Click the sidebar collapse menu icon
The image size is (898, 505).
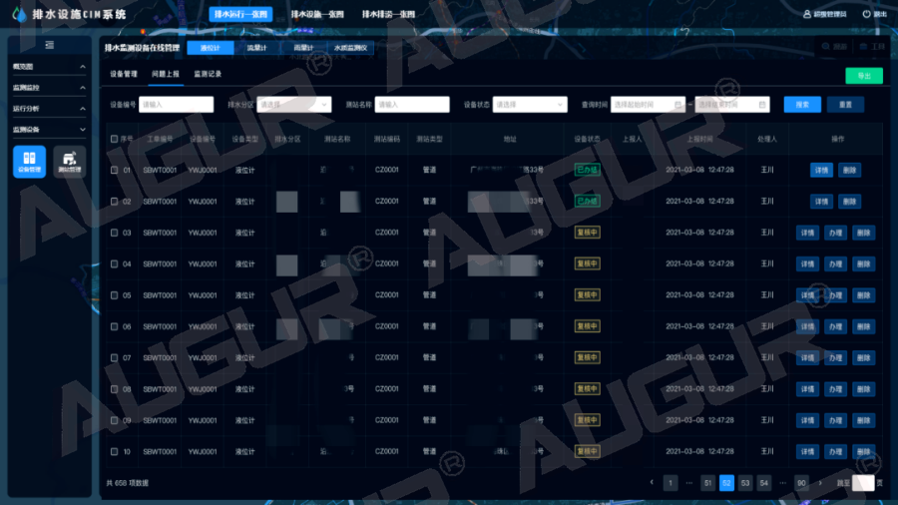point(49,45)
